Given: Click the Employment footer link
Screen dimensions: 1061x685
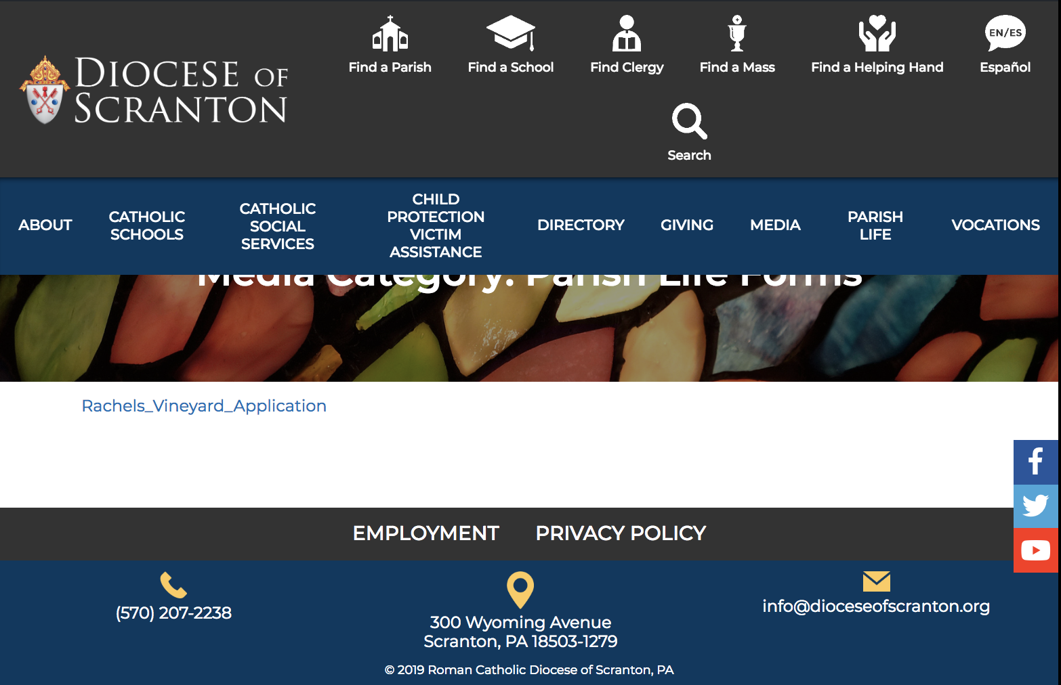Looking at the screenshot, I should click(x=425, y=533).
